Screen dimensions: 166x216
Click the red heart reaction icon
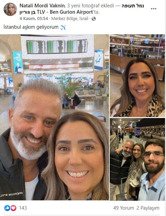pos(14,208)
